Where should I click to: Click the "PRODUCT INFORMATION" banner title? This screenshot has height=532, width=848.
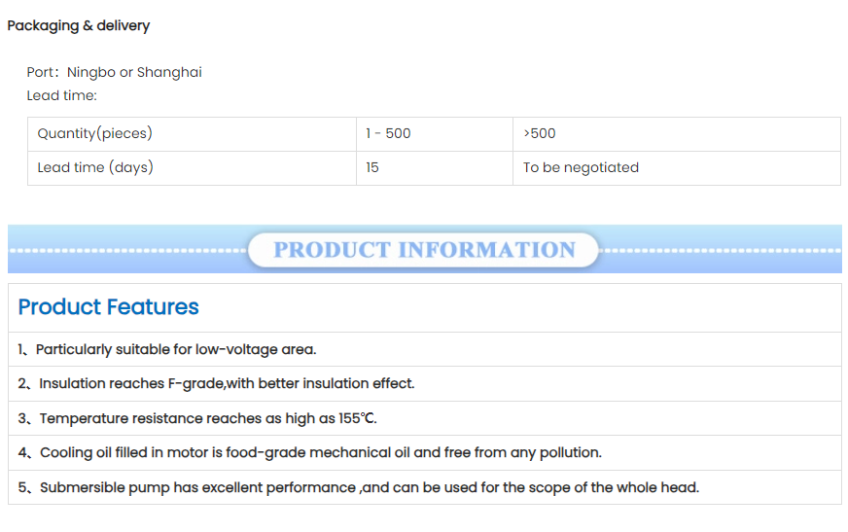point(424,250)
